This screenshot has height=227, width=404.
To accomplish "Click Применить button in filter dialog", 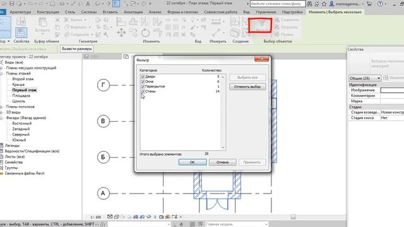I will pos(252,162).
